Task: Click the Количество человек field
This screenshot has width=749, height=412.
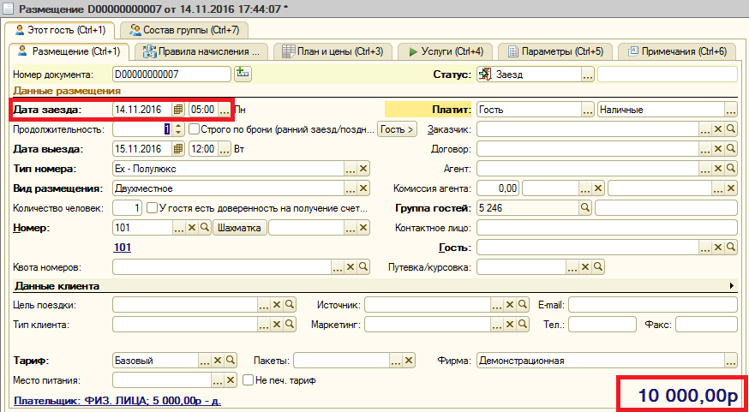Action: [127, 208]
